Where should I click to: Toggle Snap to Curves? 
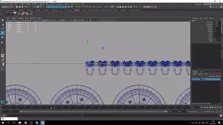(x=79, y=7)
